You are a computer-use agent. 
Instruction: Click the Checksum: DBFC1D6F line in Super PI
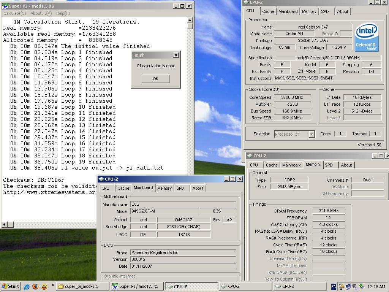(x=33, y=180)
